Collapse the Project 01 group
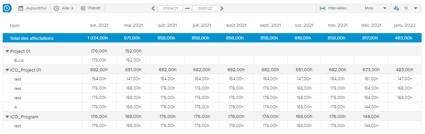 point(7,51)
